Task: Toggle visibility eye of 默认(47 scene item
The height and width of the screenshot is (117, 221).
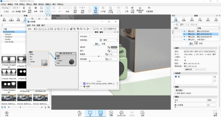Action: pyautogui.click(x=184, y=31)
